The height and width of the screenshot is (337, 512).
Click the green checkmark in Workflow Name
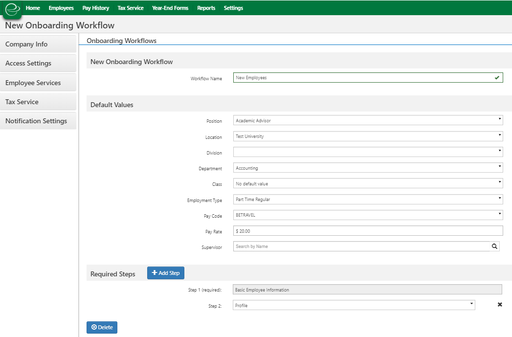point(497,78)
